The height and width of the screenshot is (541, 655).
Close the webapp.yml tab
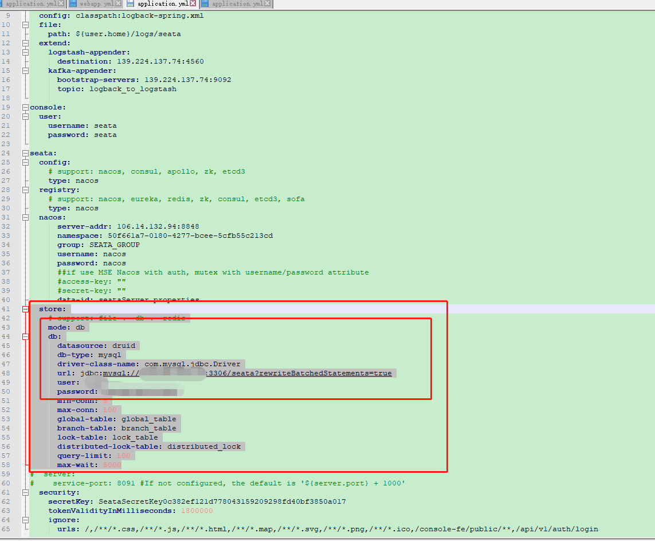click(x=118, y=4)
